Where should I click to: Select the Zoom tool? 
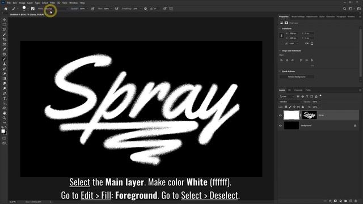click(x=4, y=118)
